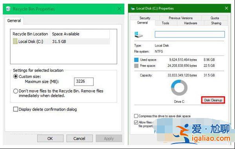Close the Local Disk (C:) Properties window
This screenshot has height=149, width=235.
click(226, 8)
